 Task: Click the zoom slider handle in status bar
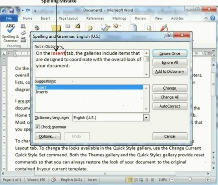(190, 179)
